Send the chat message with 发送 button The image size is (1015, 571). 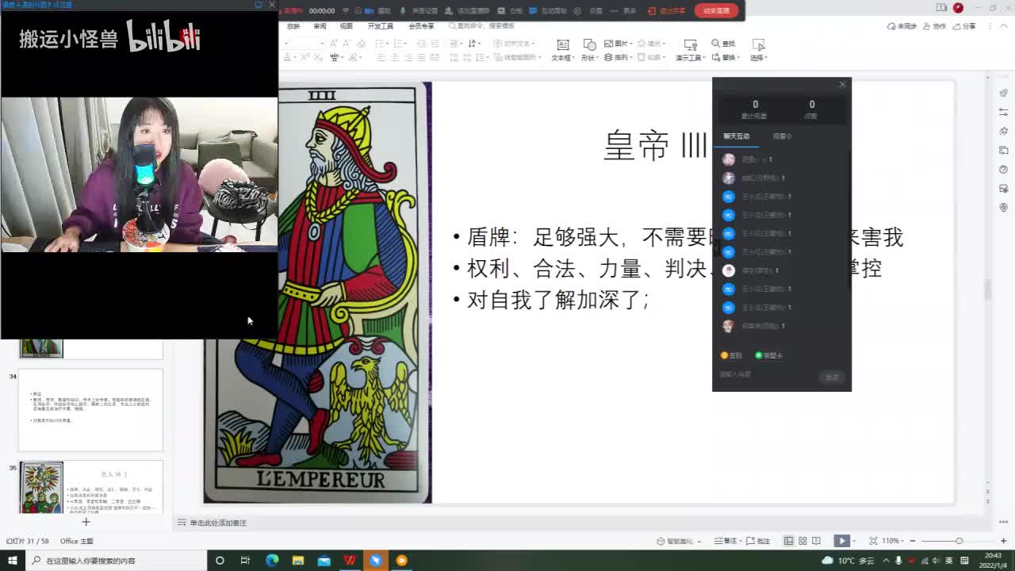coord(832,377)
